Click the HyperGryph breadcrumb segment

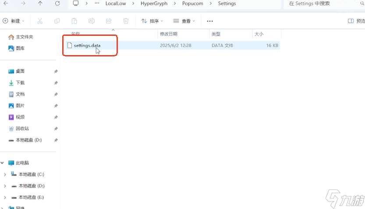click(x=154, y=3)
